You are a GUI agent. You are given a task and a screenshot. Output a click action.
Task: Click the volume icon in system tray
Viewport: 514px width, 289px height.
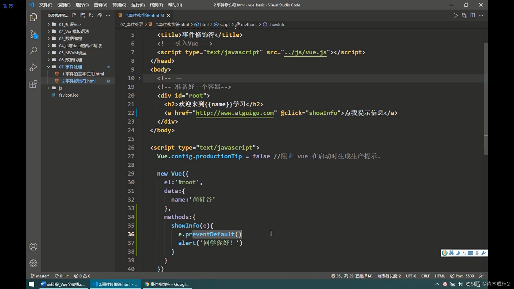(460, 284)
